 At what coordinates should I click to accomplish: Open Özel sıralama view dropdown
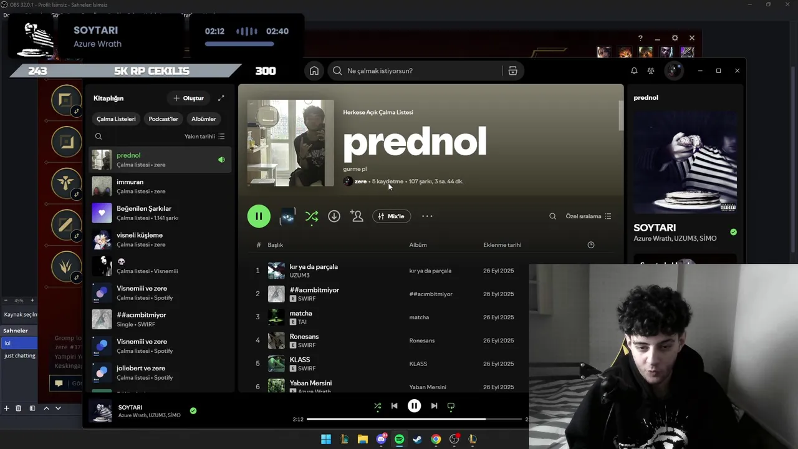[x=589, y=216]
